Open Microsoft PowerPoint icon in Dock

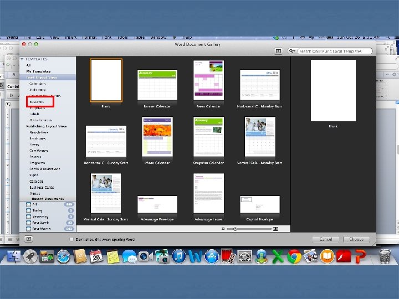point(360,256)
